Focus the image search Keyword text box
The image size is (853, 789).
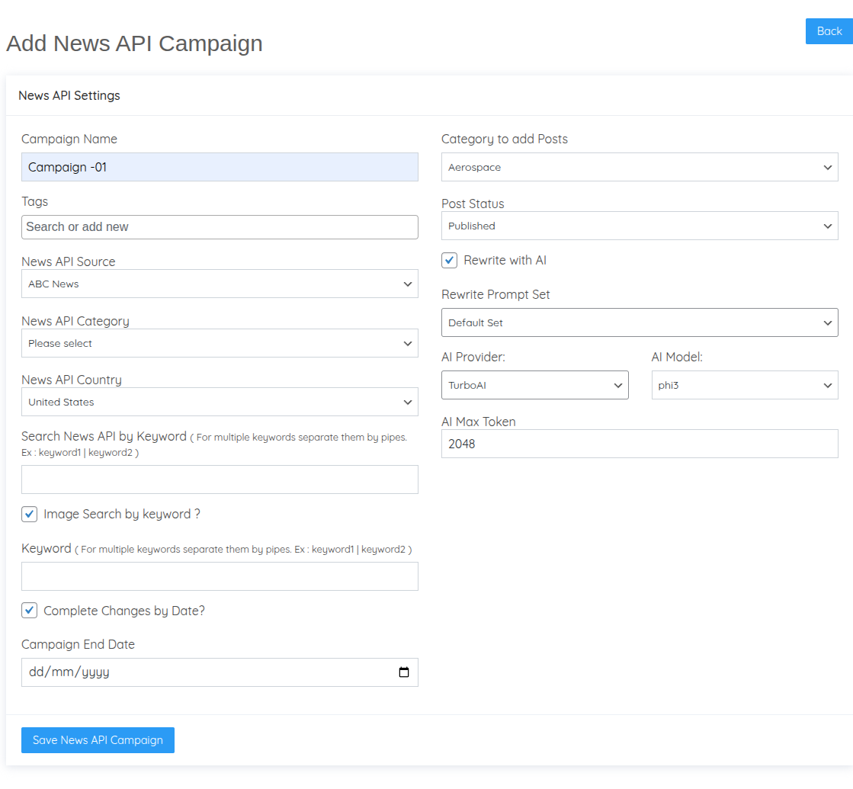click(220, 576)
